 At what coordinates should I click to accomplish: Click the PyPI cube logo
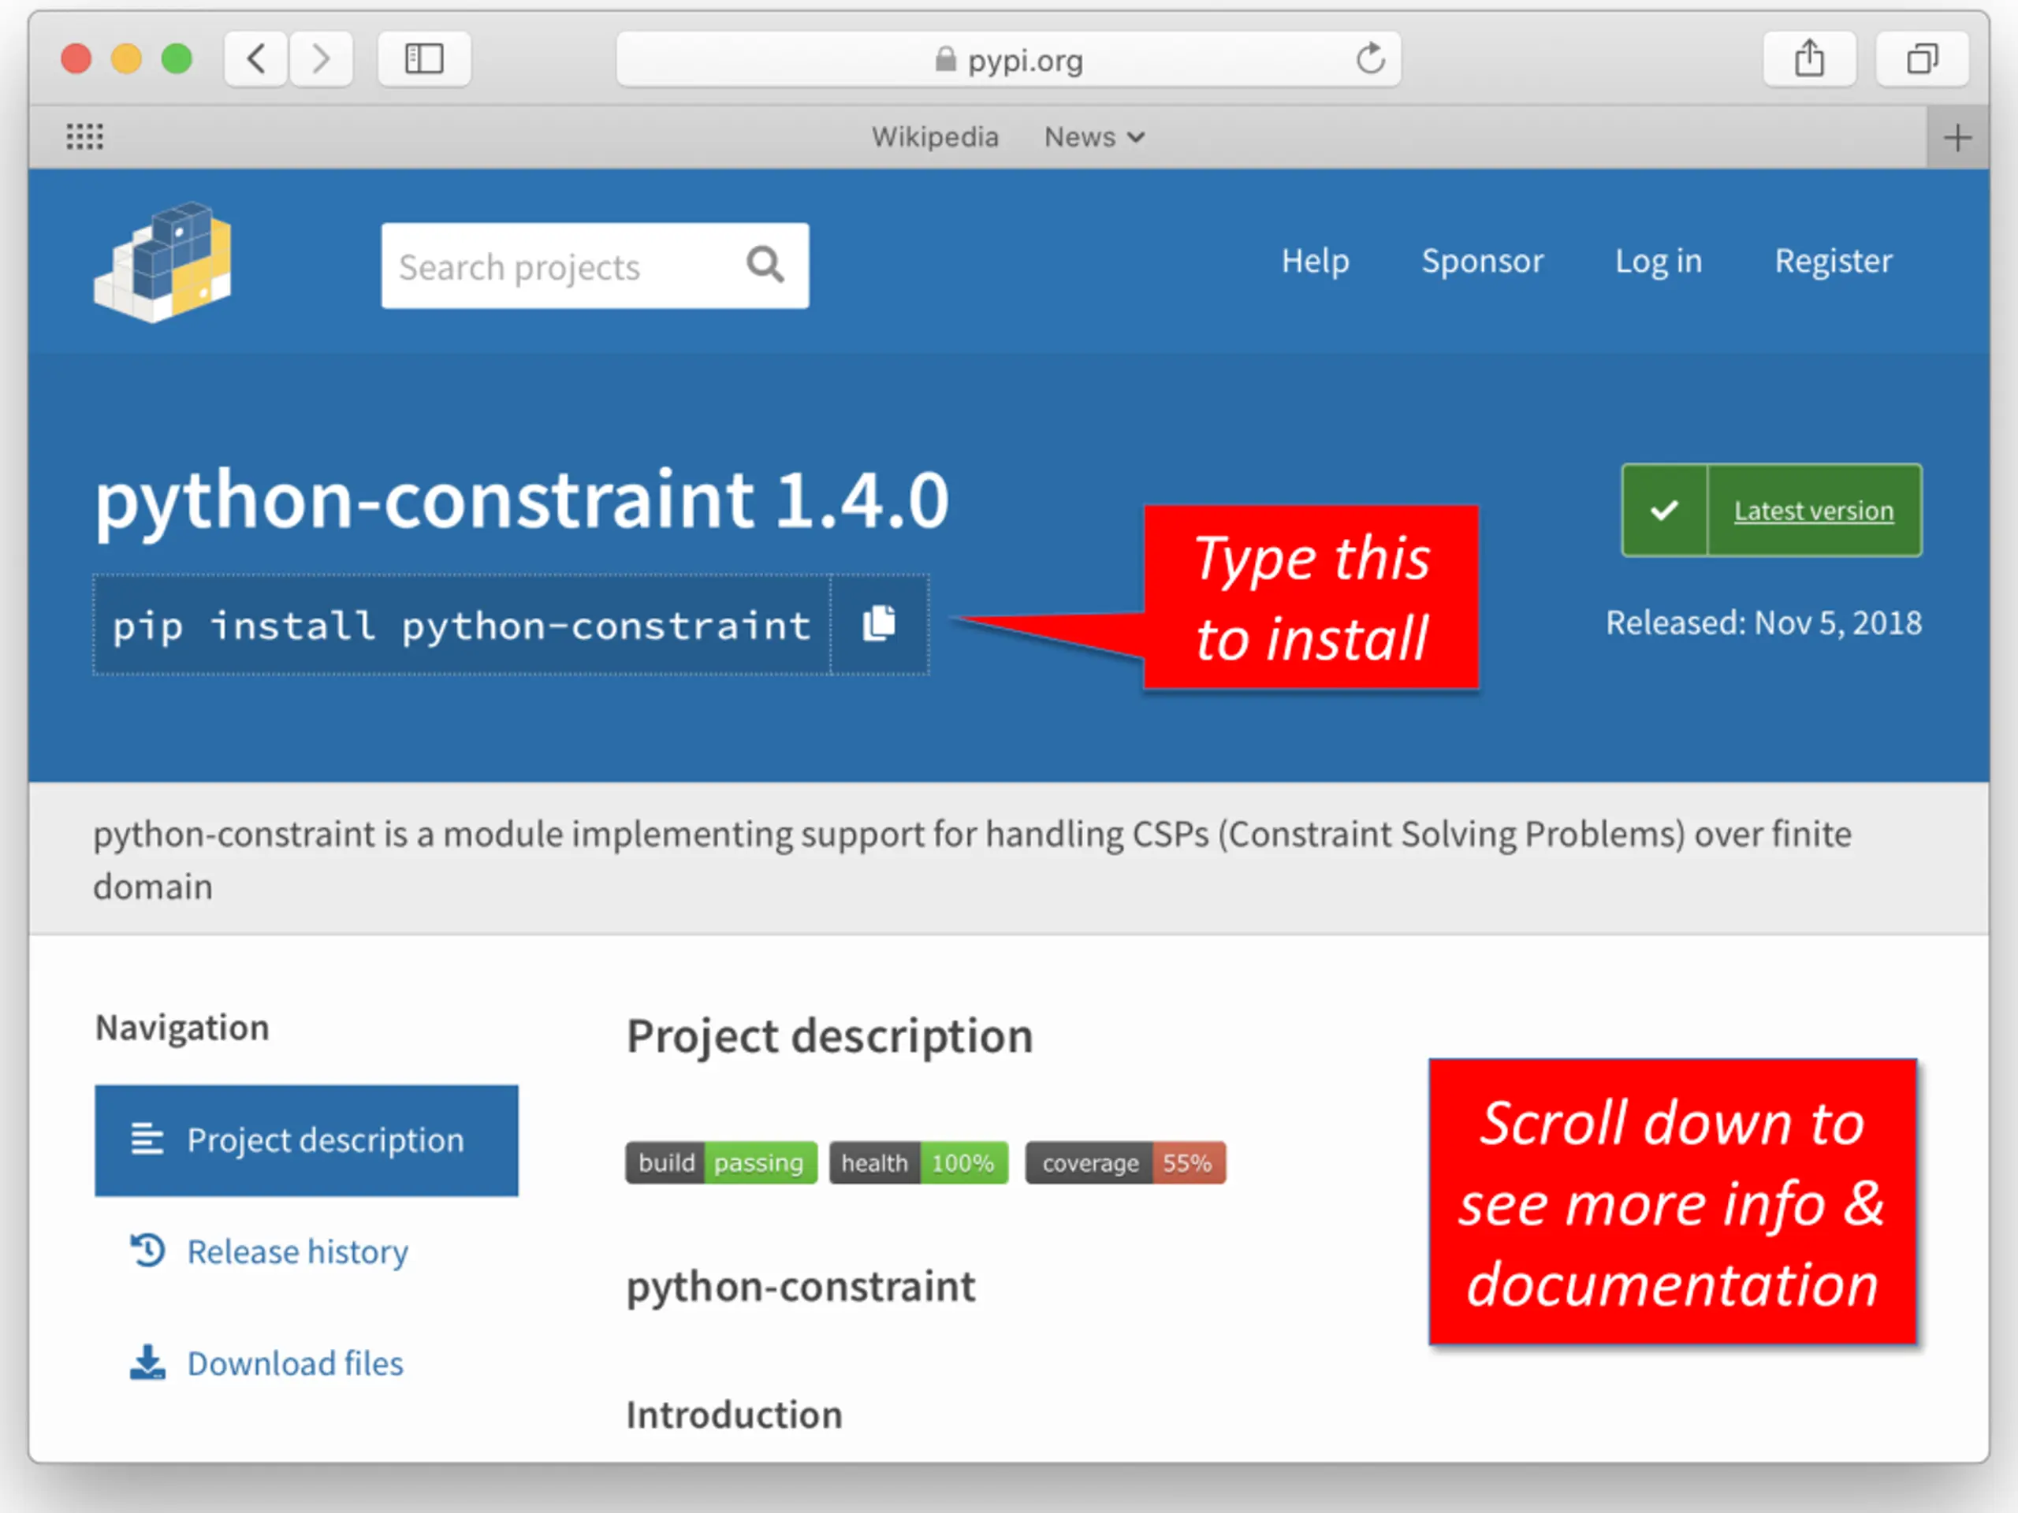pos(162,262)
